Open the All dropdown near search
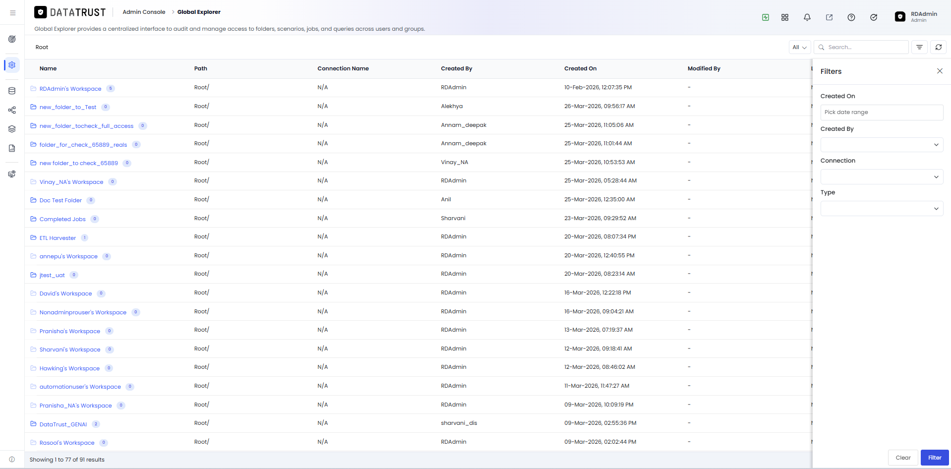The image size is (951, 469). click(x=800, y=47)
